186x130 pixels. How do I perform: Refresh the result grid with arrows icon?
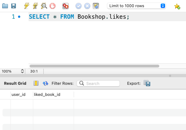point(46,83)
